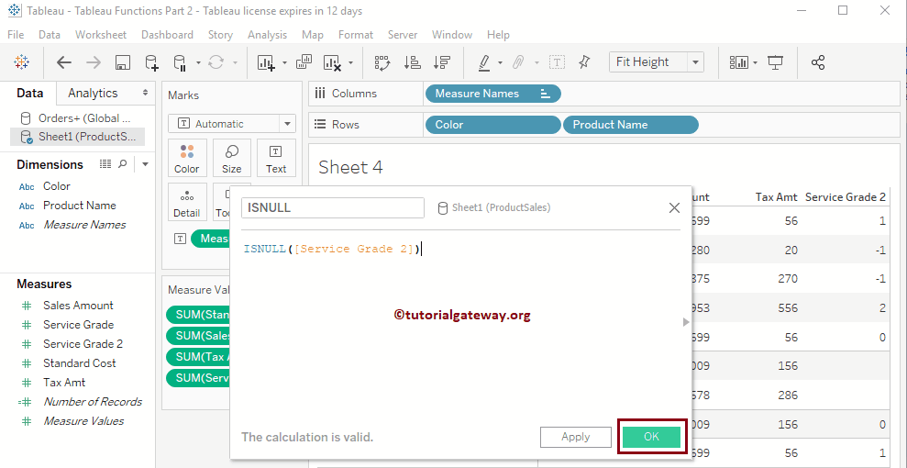Click the Sort Descending toolbar icon
907x468 pixels.
442,62
